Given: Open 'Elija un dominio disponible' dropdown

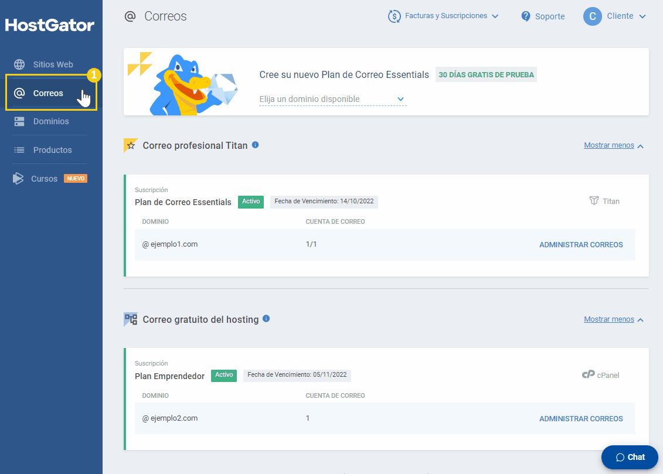Looking at the screenshot, I should click(332, 99).
